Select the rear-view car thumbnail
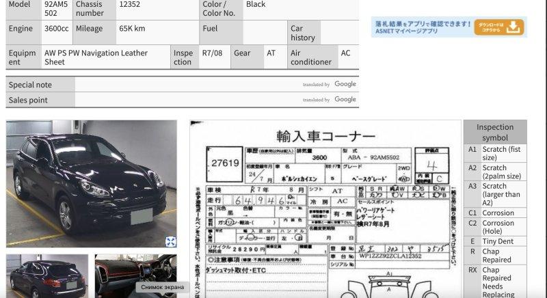This screenshot has height=298, width=547. tap(47, 275)
